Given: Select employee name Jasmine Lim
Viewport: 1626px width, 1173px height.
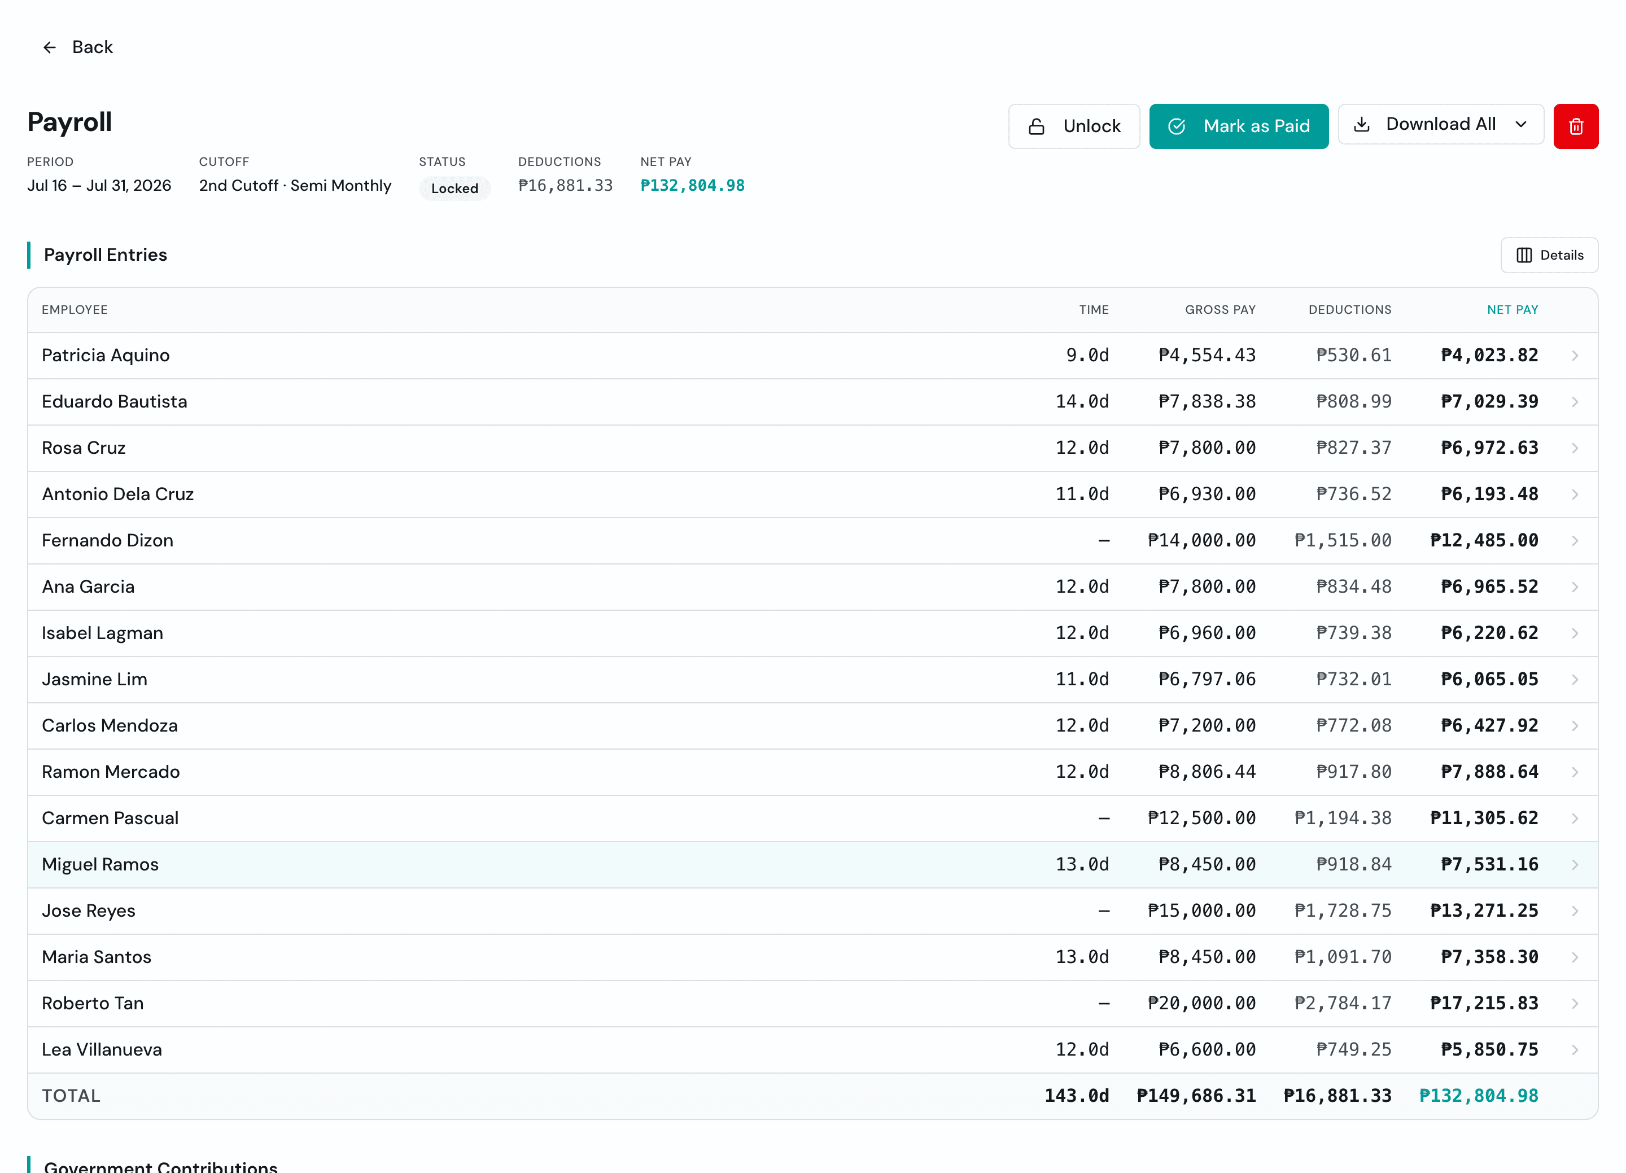Looking at the screenshot, I should coord(94,679).
